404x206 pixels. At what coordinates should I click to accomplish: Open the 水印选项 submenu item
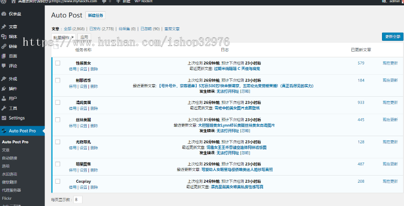point(9,174)
